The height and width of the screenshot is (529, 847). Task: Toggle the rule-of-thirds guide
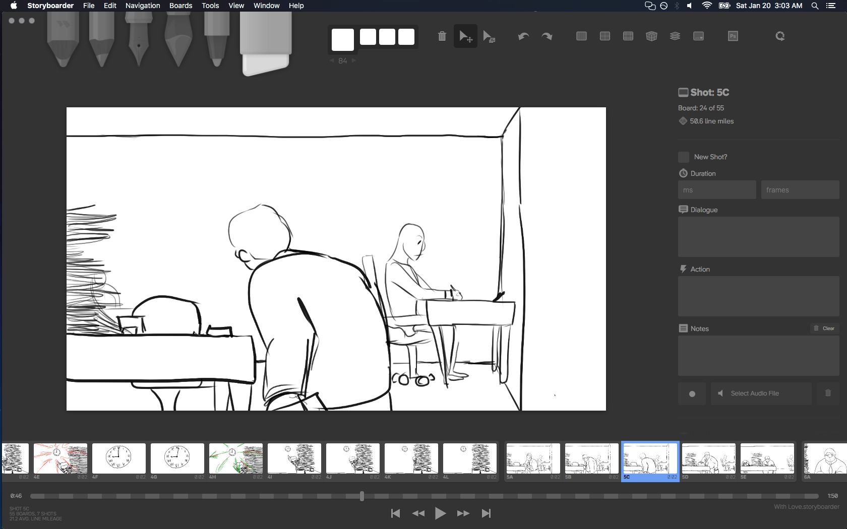(x=628, y=36)
